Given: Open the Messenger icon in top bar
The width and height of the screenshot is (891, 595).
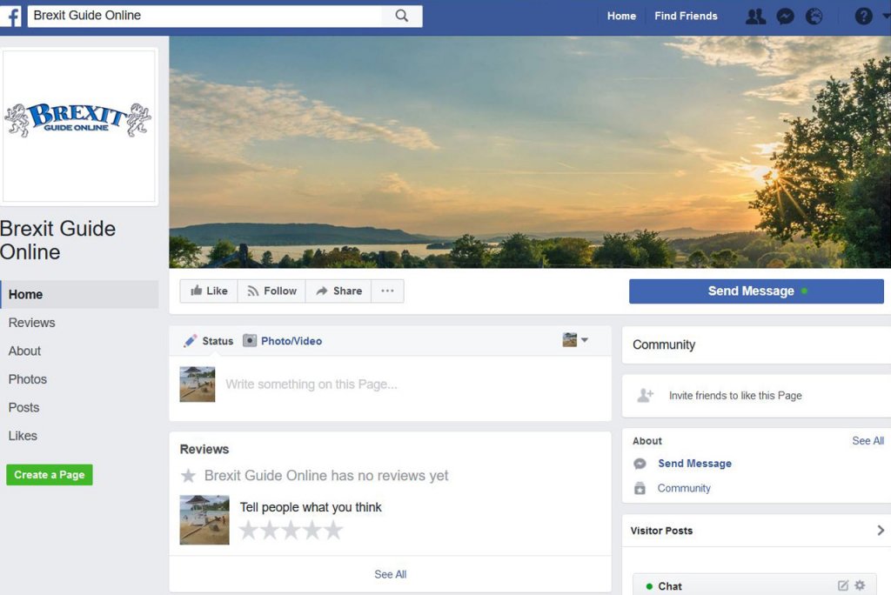Looking at the screenshot, I should point(786,16).
